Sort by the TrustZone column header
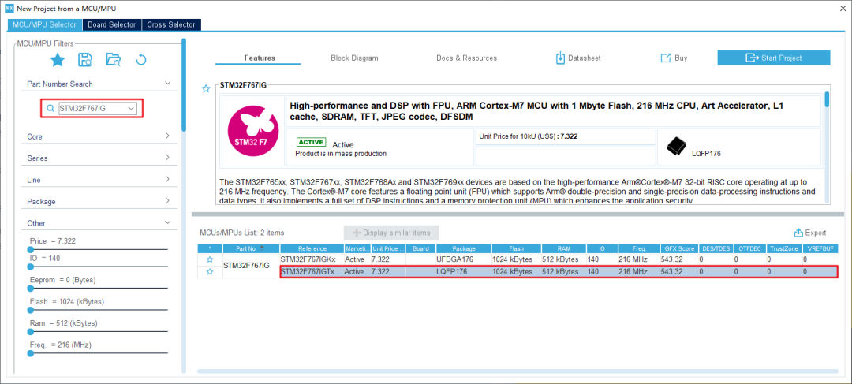The image size is (852, 384). coord(783,248)
